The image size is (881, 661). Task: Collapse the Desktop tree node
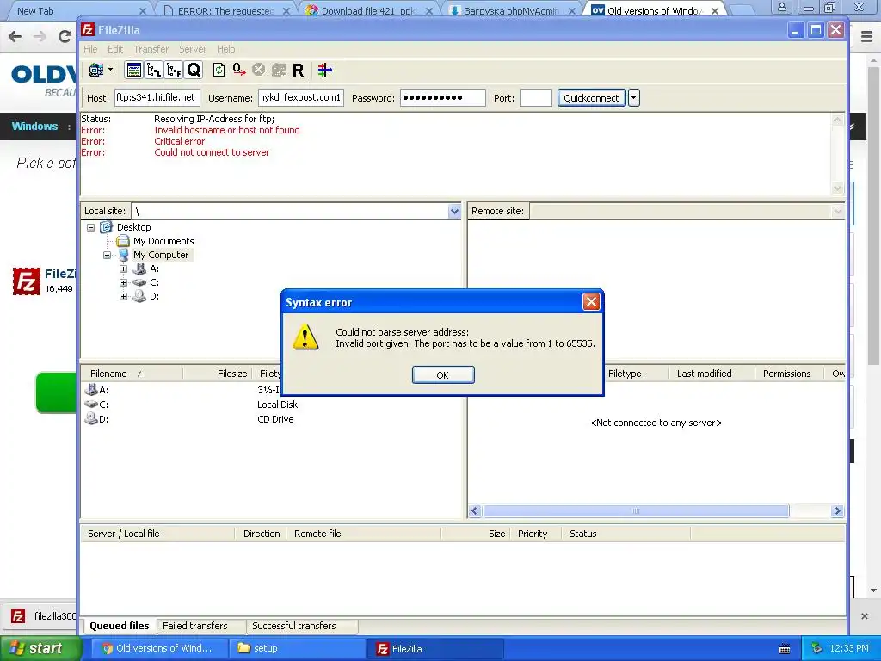(x=90, y=227)
